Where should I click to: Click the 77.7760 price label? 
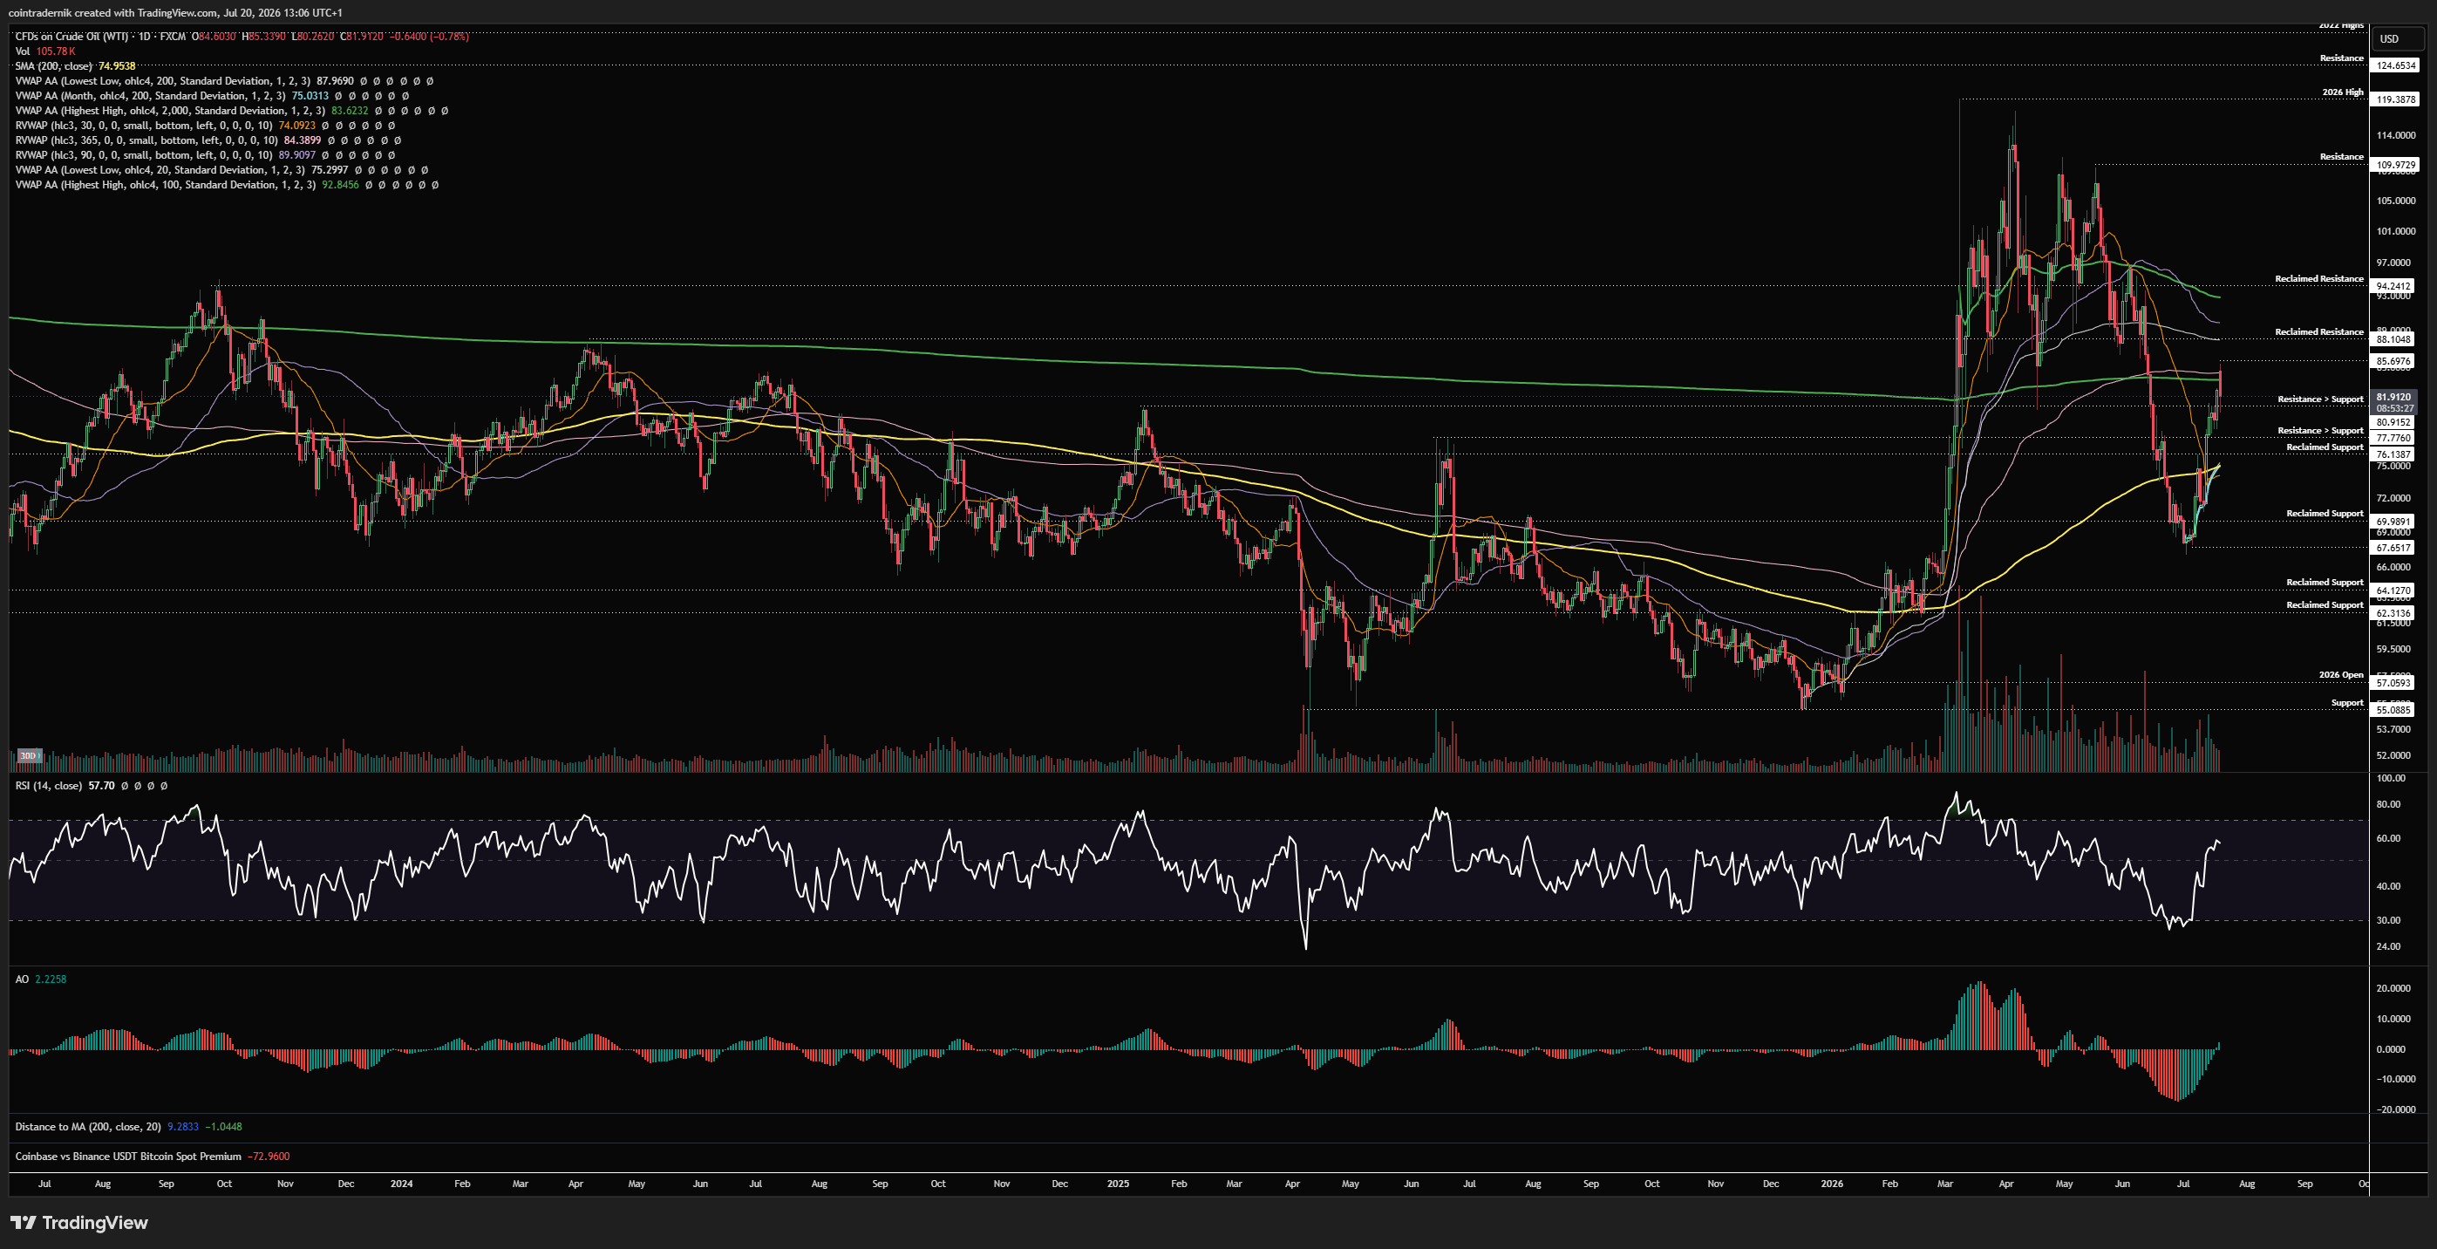[2393, 438]
